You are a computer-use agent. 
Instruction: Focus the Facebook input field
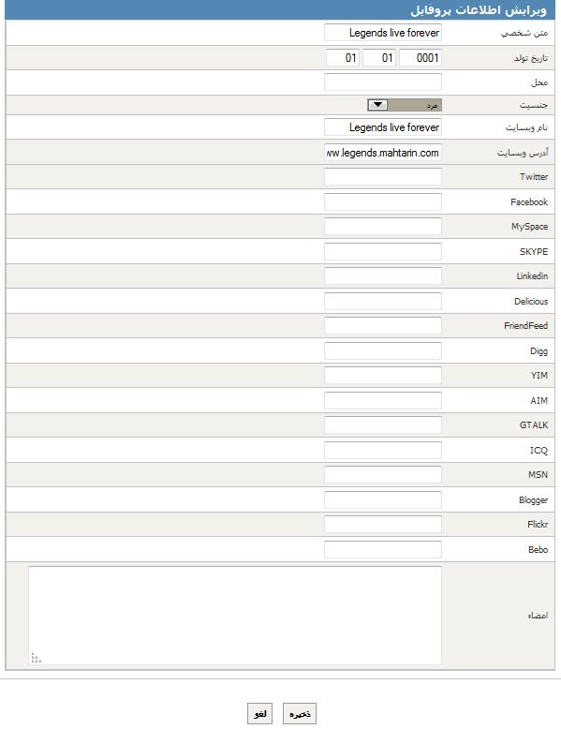[383, 201]
